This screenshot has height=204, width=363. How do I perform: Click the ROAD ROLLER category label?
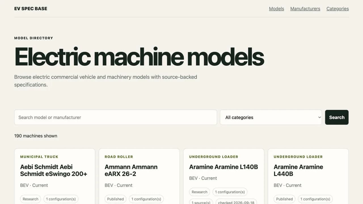click(119, 157)
